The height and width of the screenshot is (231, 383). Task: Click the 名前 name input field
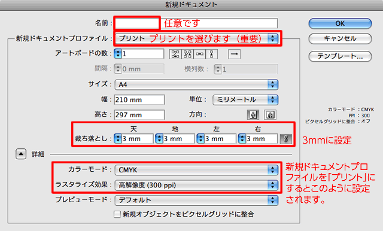pyautogui.click(x=196, y=23)
